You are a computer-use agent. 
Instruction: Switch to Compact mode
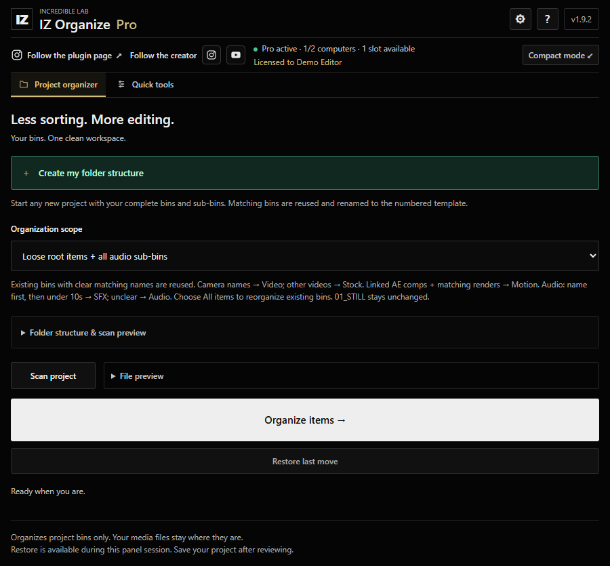click(561, 55)
